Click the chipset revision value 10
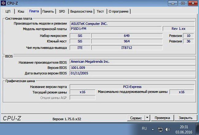 click(189, 36)
